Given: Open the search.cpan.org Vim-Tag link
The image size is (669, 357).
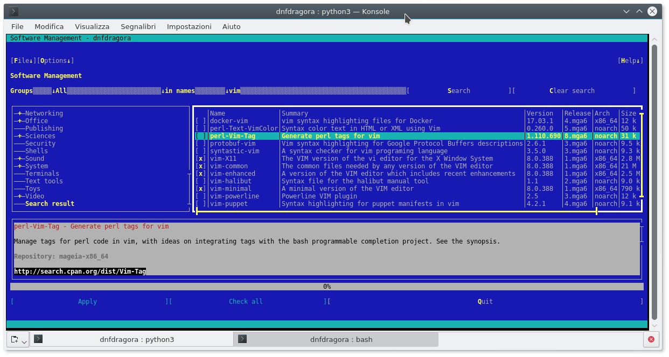Looking at the screenshot, I should 80,272.
